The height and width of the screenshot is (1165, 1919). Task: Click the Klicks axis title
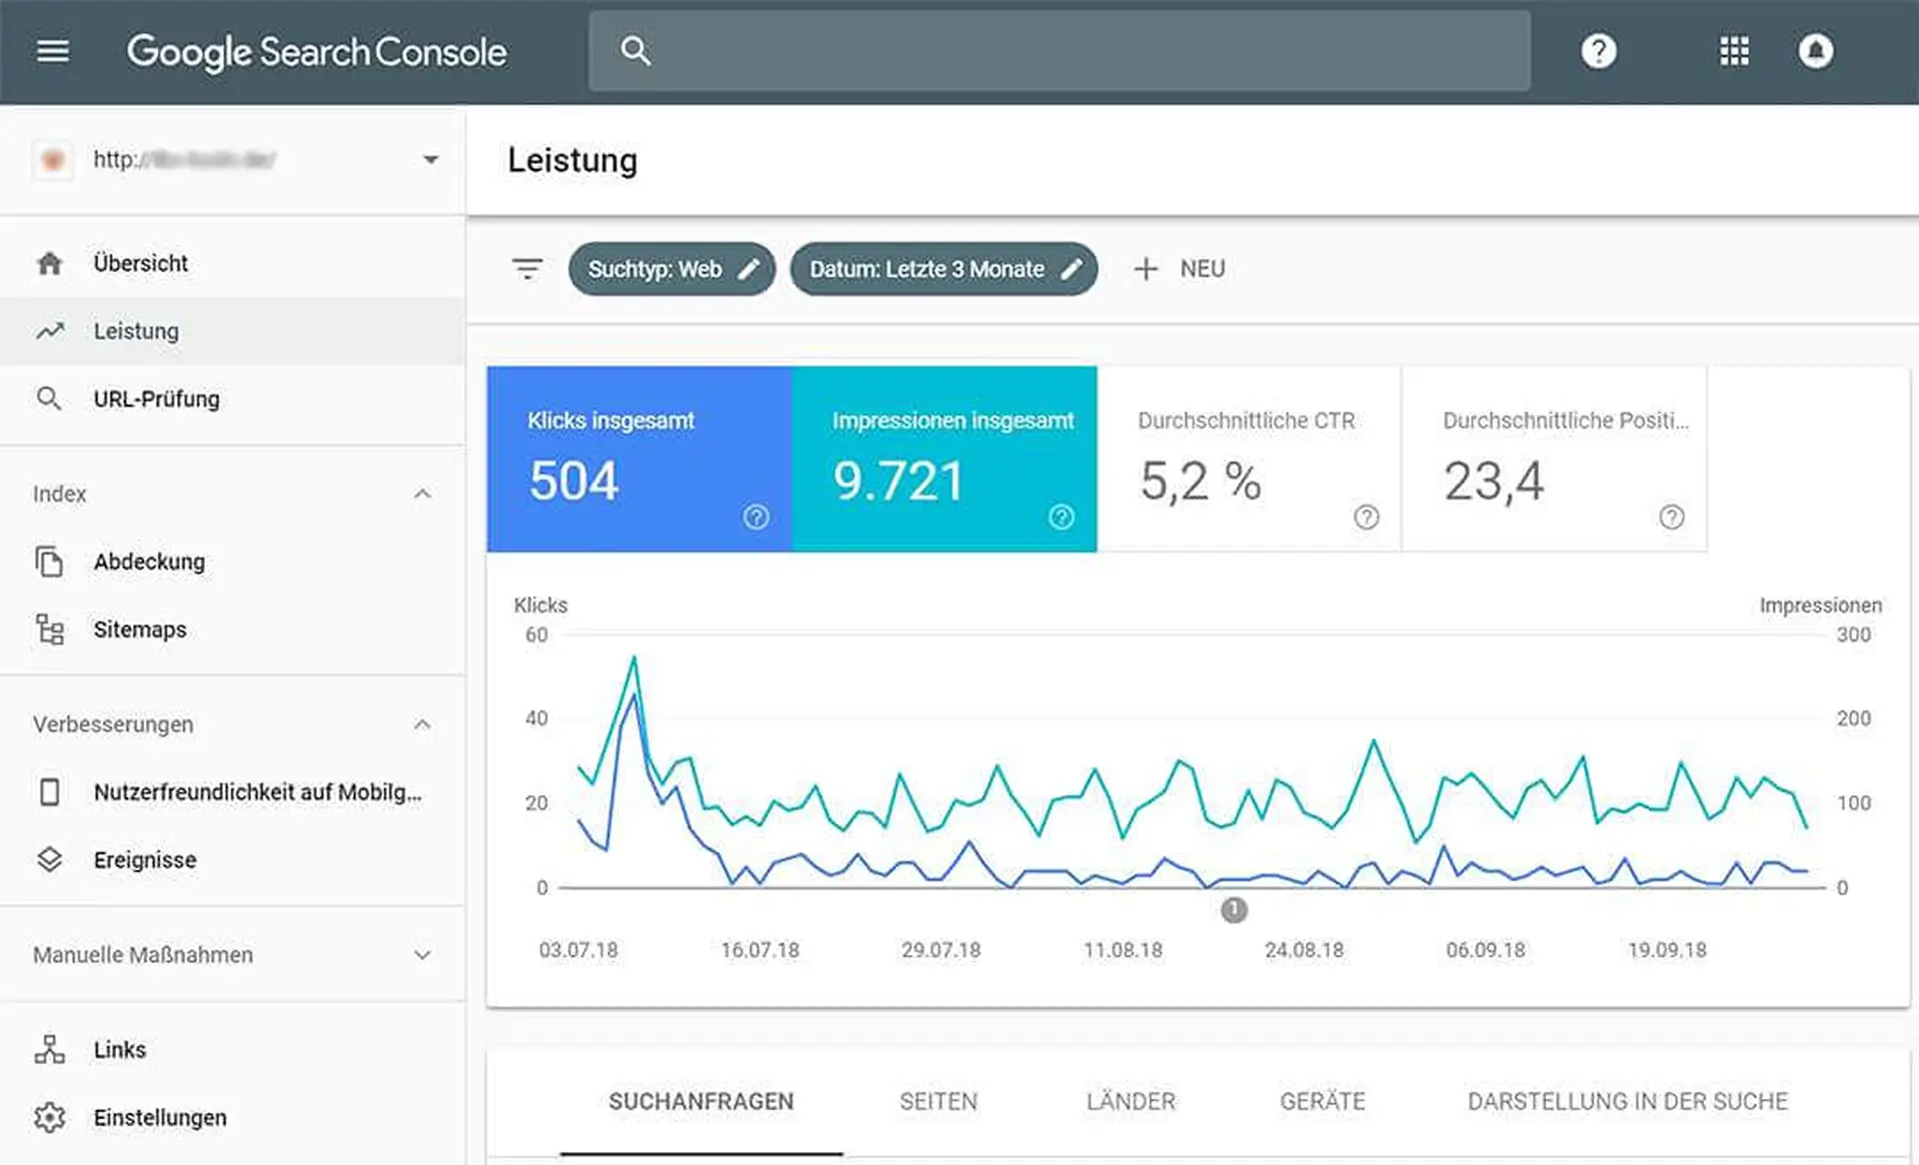pos(541,605)
